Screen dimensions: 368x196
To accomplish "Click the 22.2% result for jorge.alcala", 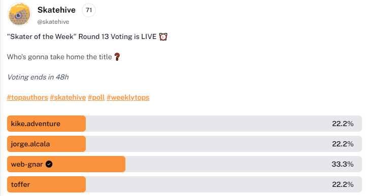I will click(x=343, y=144).
